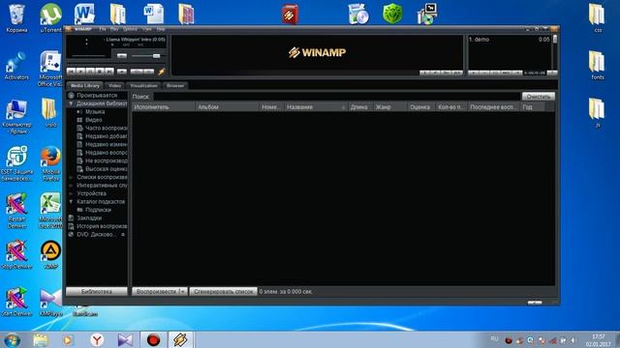This screenshot has width=620, height=348.
Task: Toggle repeat mode in Winamp player
Action: coord(149,72)
